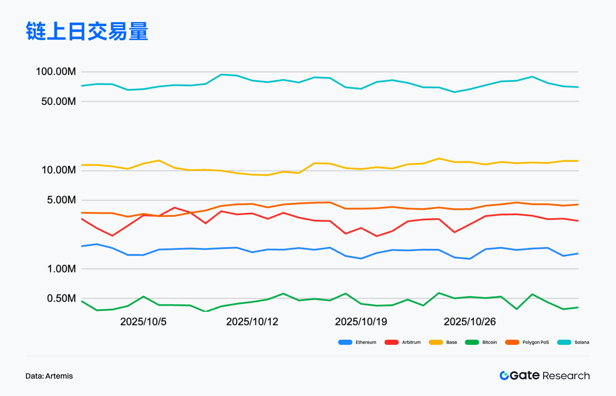Click the 100.00M y-axis label
The image size is (616, 396).
click(56, 72)
